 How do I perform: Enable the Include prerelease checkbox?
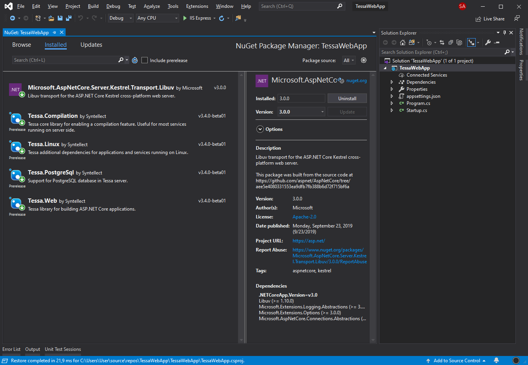point(145,60)
